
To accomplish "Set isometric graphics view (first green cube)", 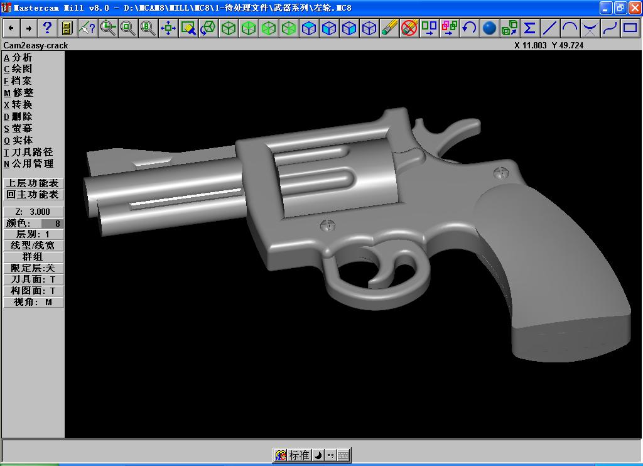I will tap(229, 28).
